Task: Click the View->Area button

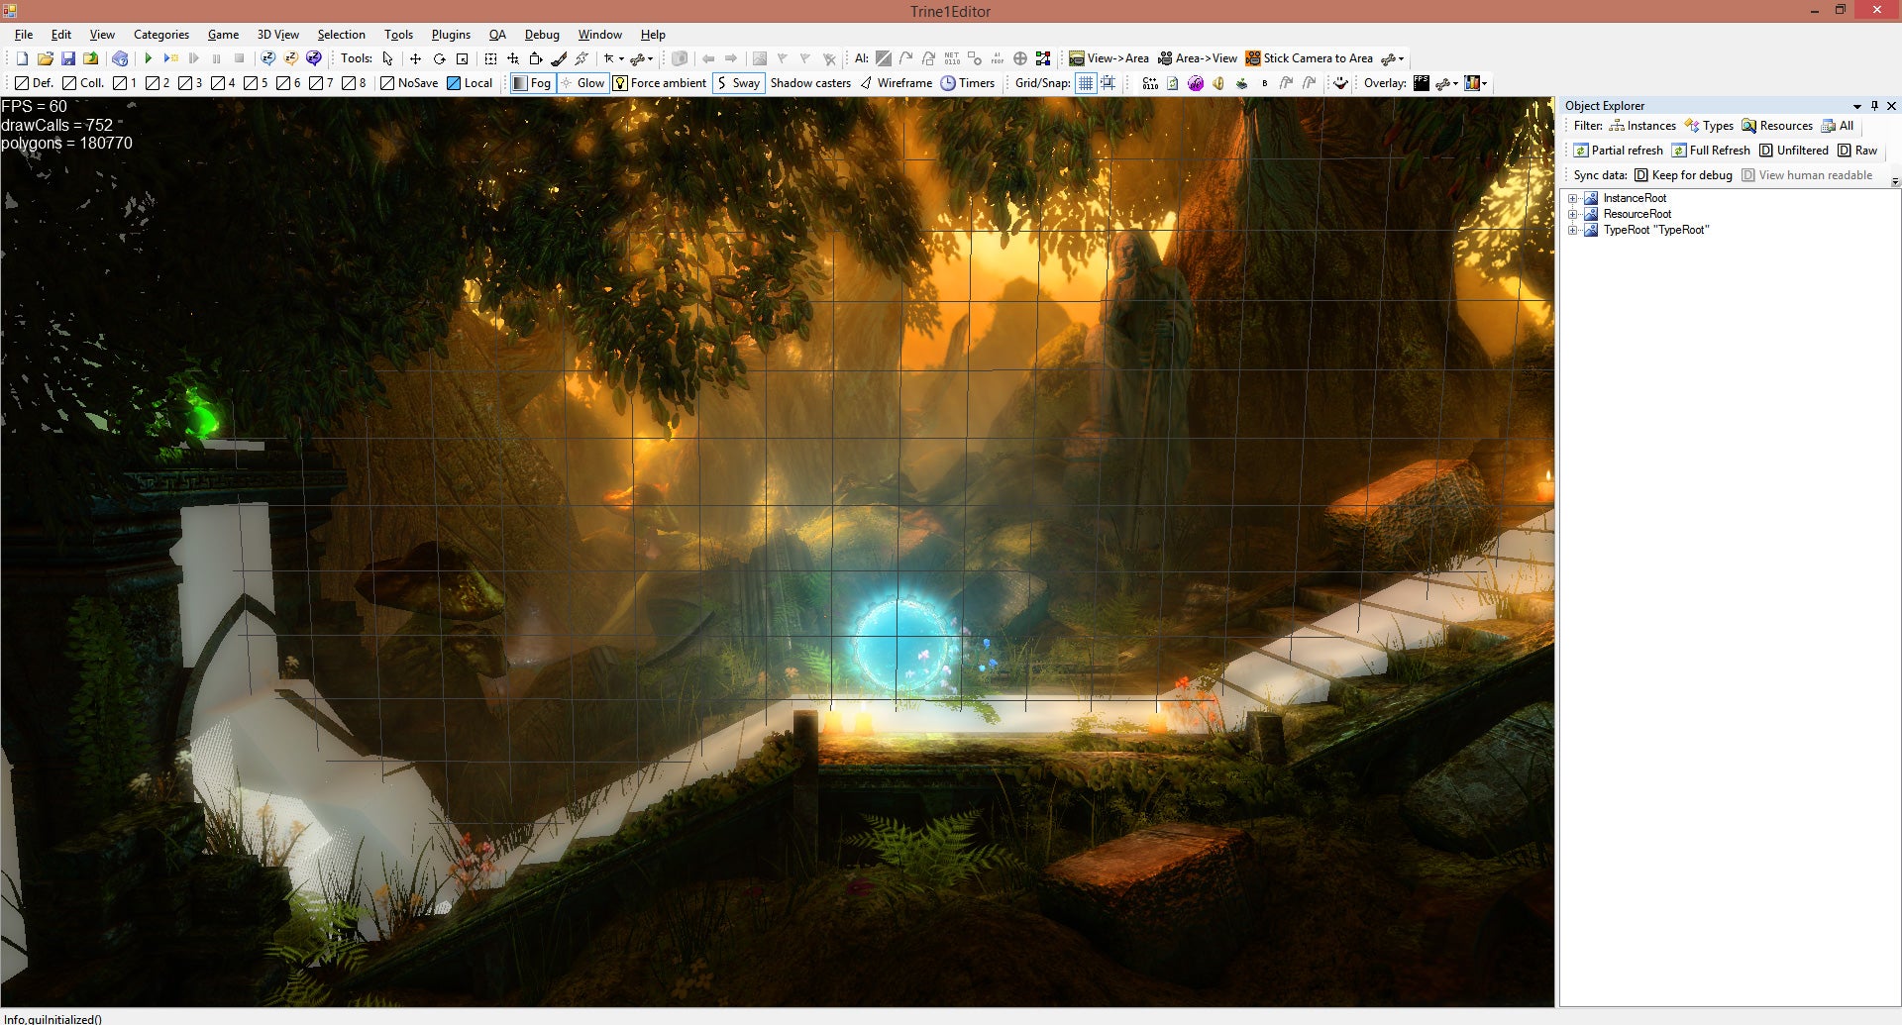Action: pos(1109,58)
